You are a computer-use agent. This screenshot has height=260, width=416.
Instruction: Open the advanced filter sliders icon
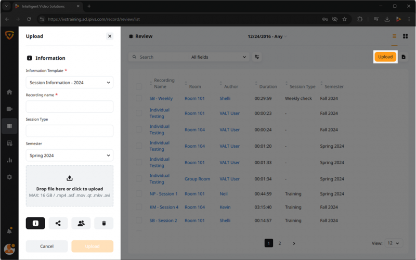257,57
